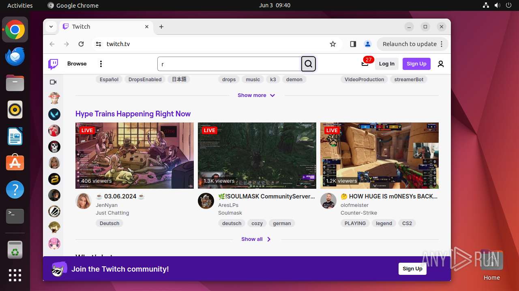519x291 pixels.
Task: Focus the Twitch search input field
Action: (x=229, y=64)
